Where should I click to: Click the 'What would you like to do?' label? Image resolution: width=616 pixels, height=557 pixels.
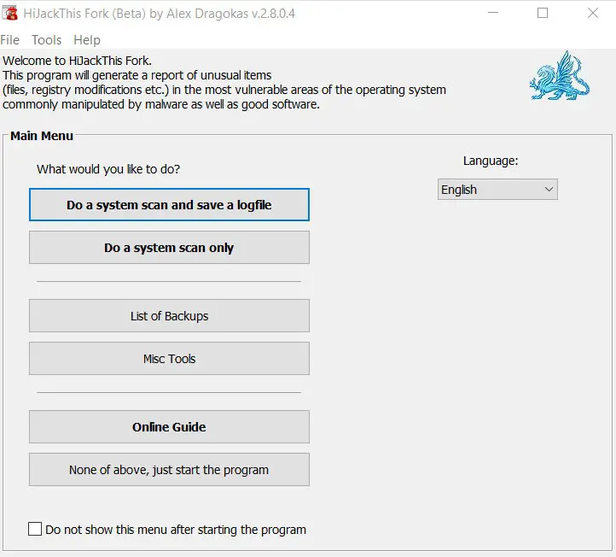108,169
